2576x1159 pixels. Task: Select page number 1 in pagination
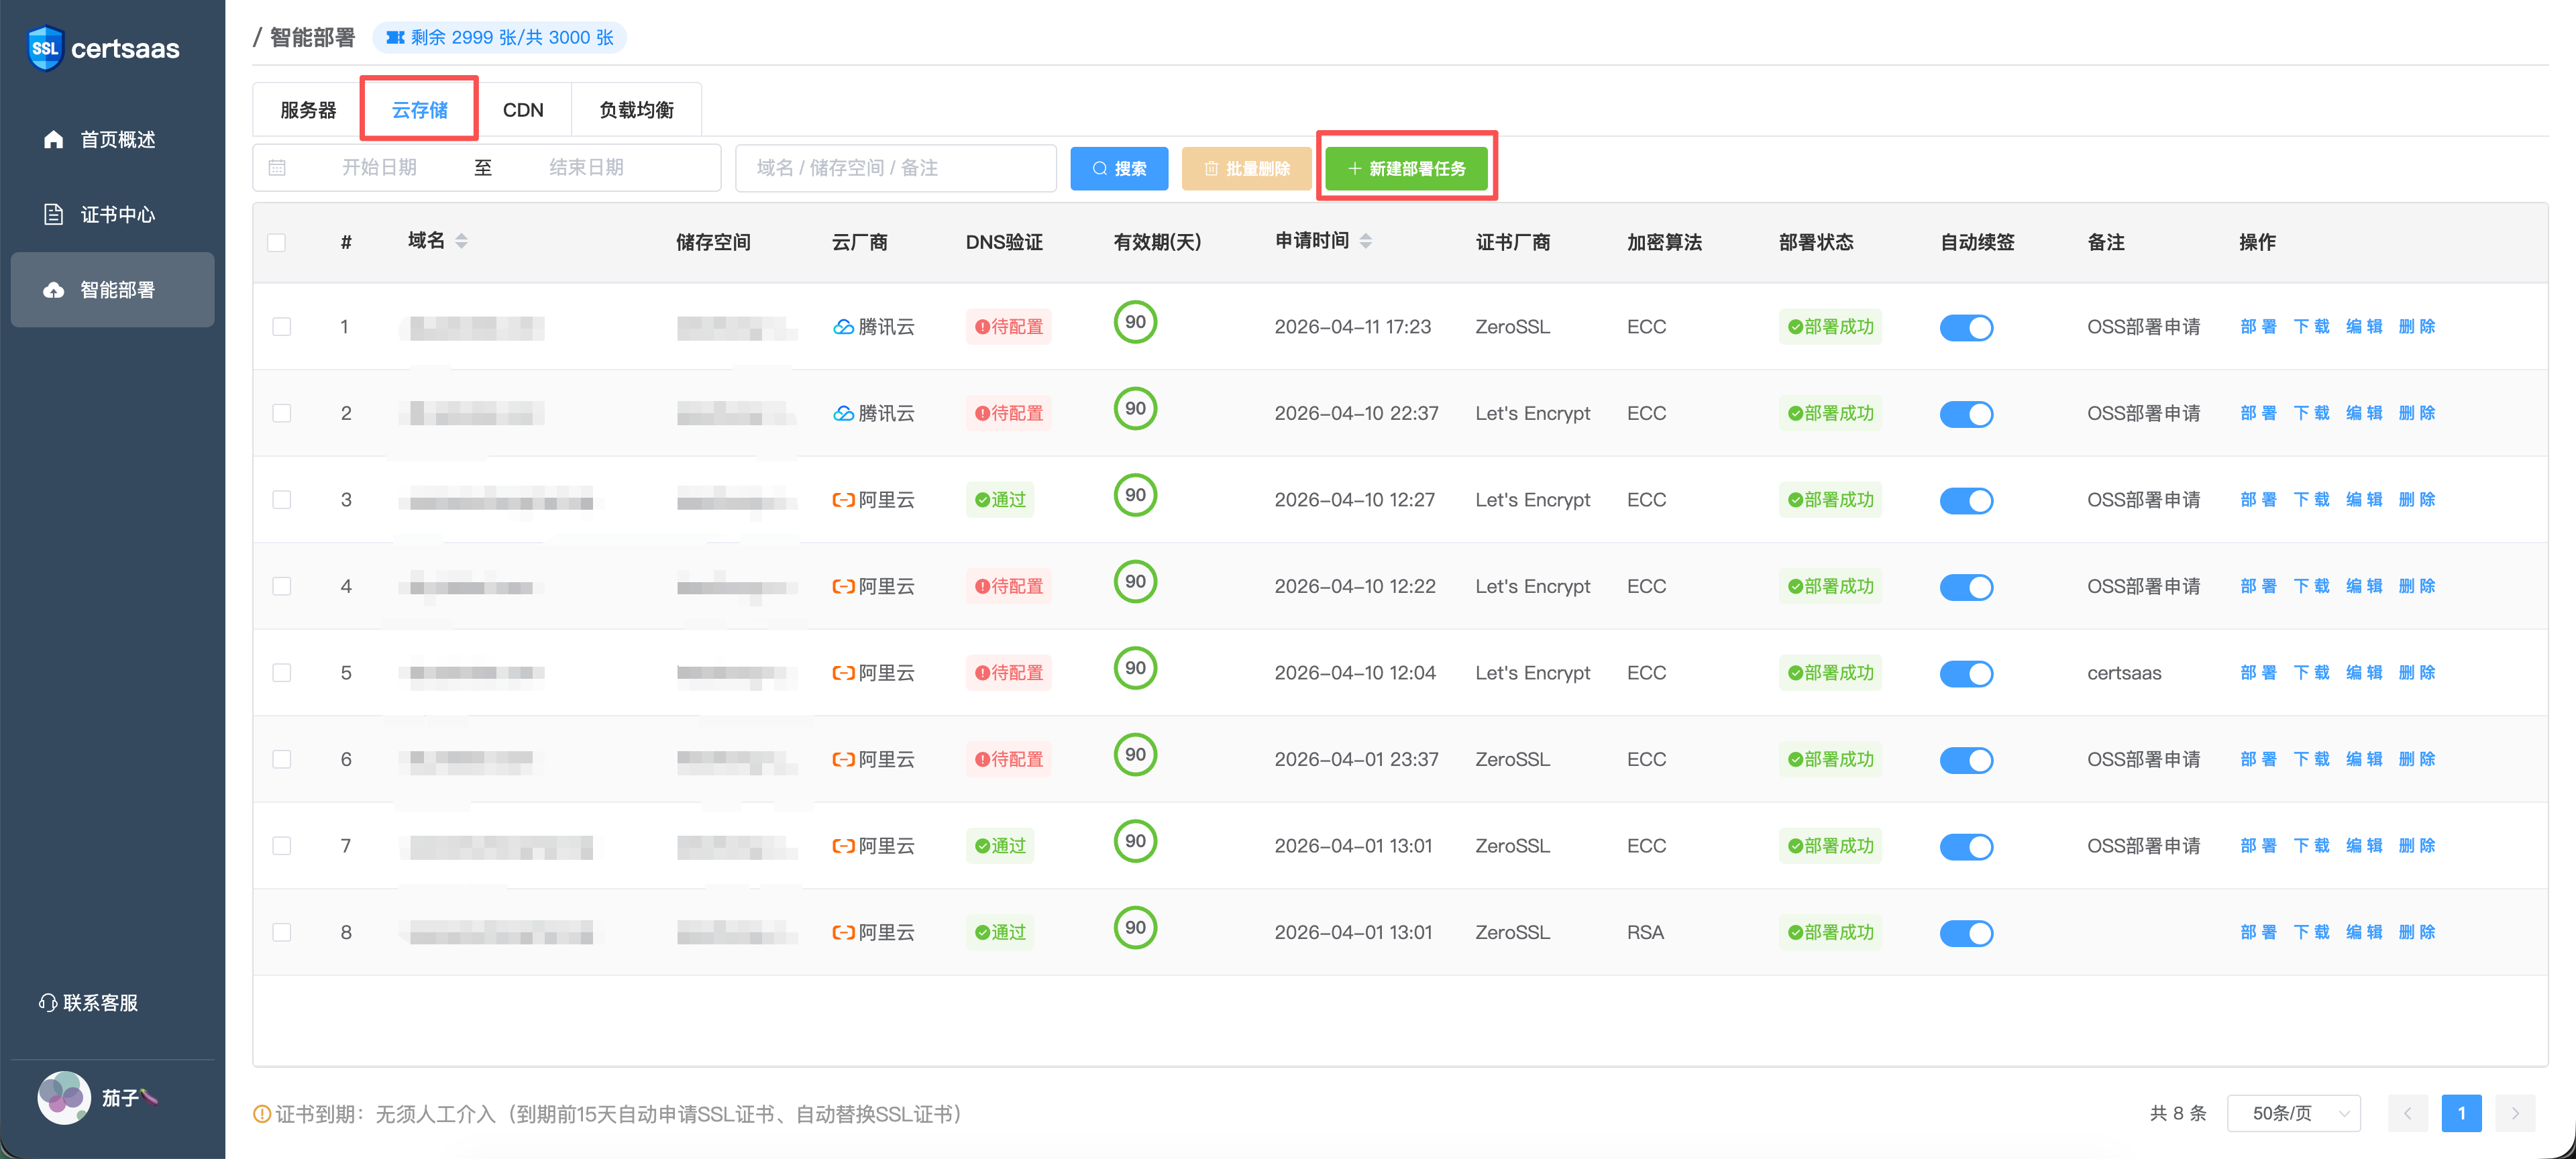point(2461,1113)
